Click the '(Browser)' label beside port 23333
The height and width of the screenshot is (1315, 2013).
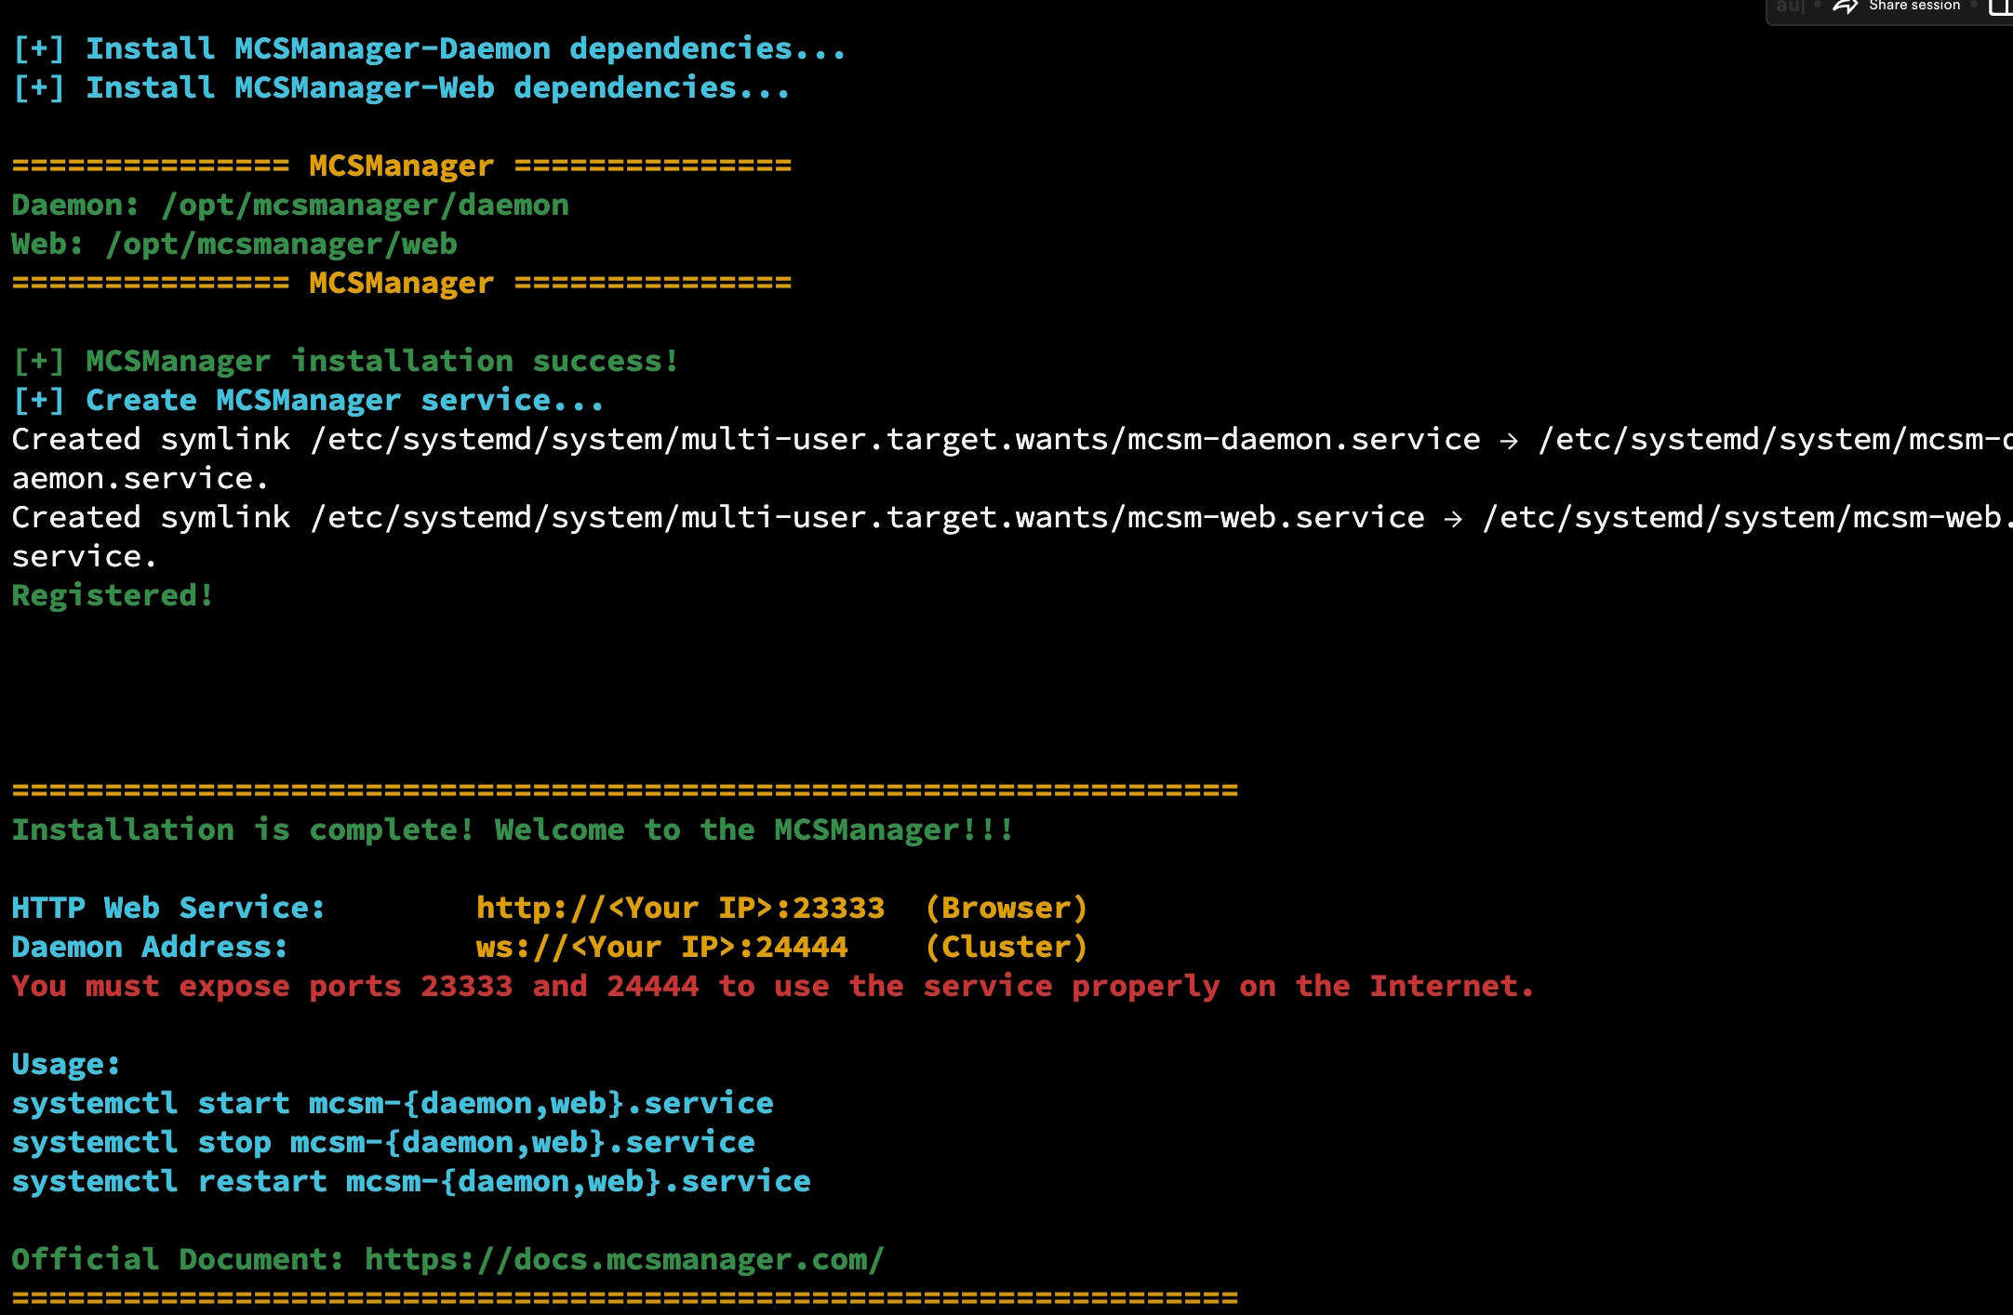coord(1006,908)
